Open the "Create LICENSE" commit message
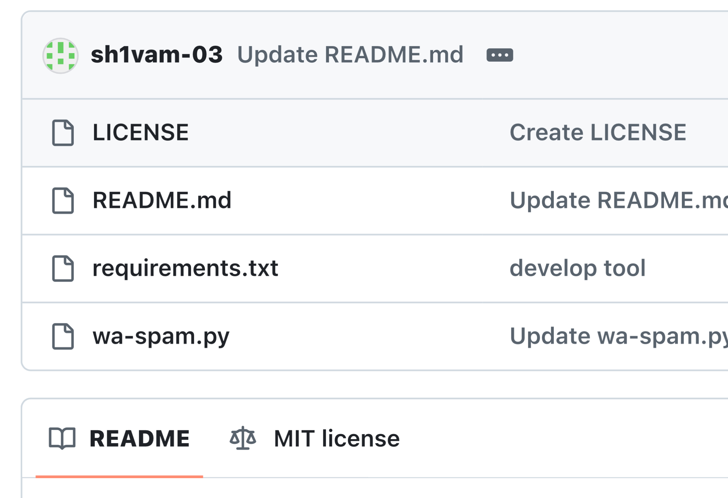 point(598,132)
